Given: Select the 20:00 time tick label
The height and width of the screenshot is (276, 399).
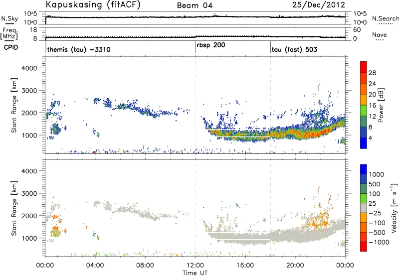Looking at the screenshot, I should (x=295, y=266).
